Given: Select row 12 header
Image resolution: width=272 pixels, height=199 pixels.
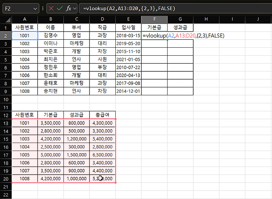Looking at the screenshot, I should click(6, 115).
